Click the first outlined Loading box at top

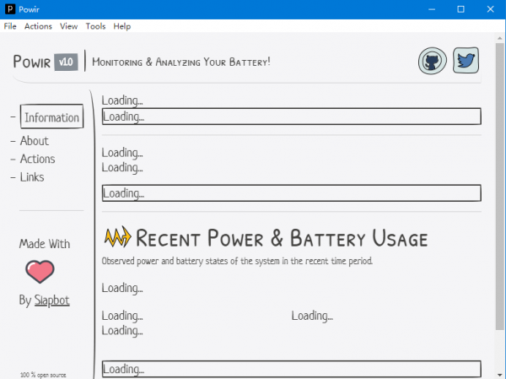pyautogui.click(x=291, y=116)
